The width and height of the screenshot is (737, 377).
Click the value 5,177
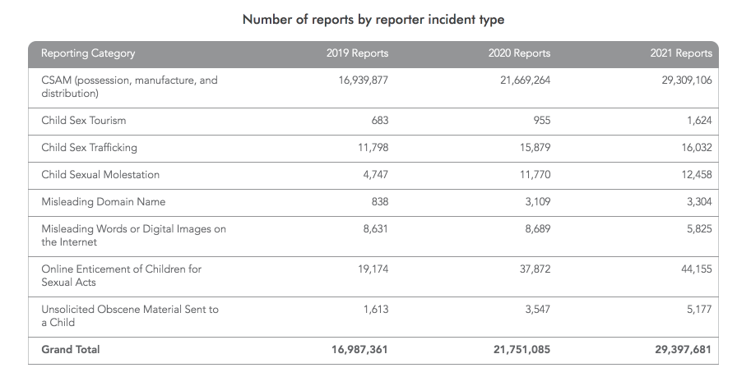click(699, 310)
